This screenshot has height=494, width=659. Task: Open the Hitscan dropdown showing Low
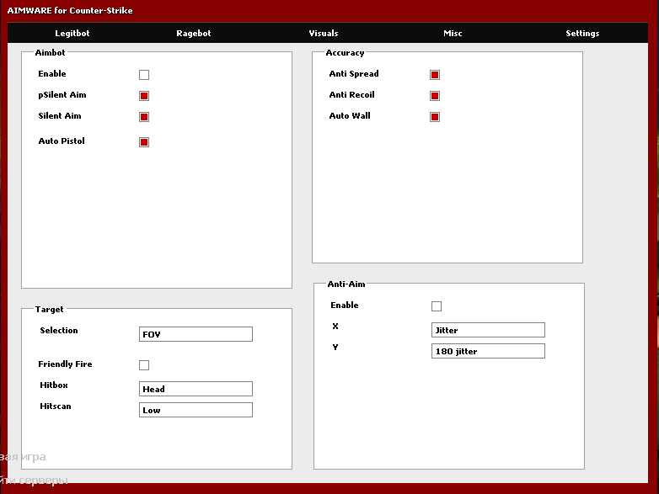pyautogui.click(x=196, y=410)
